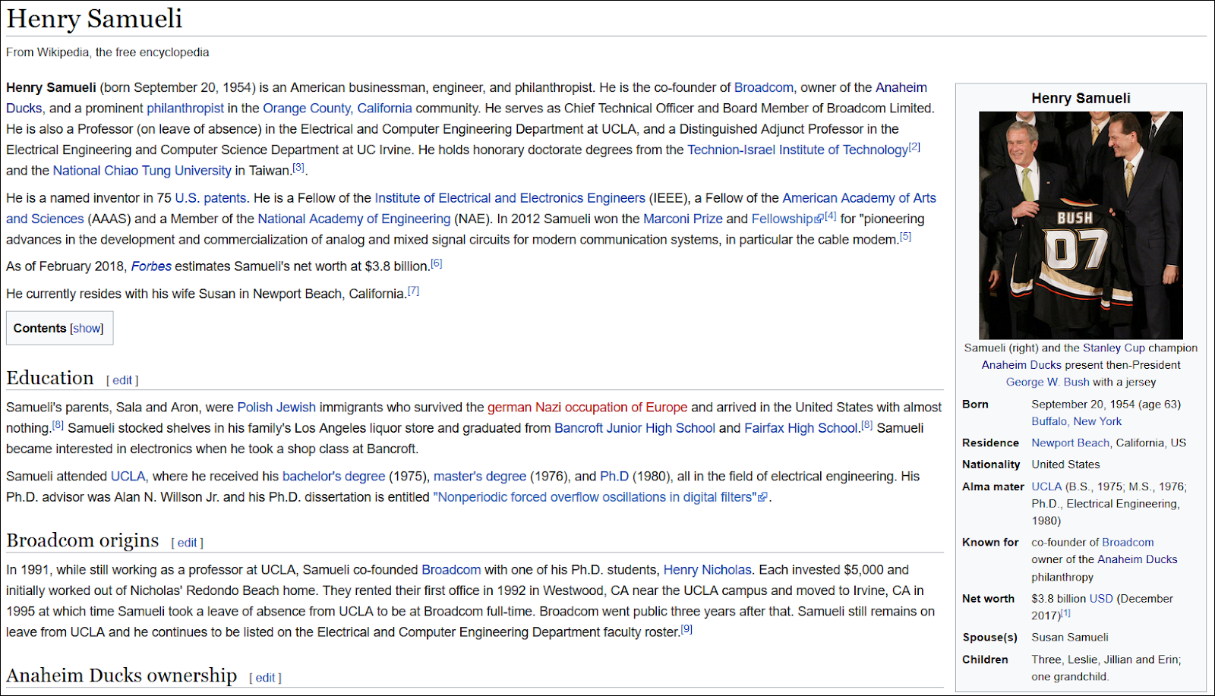Follow the Orange County, California link
The width and height of the screenshot is (1215, 696).
click(x=337, y=109)
